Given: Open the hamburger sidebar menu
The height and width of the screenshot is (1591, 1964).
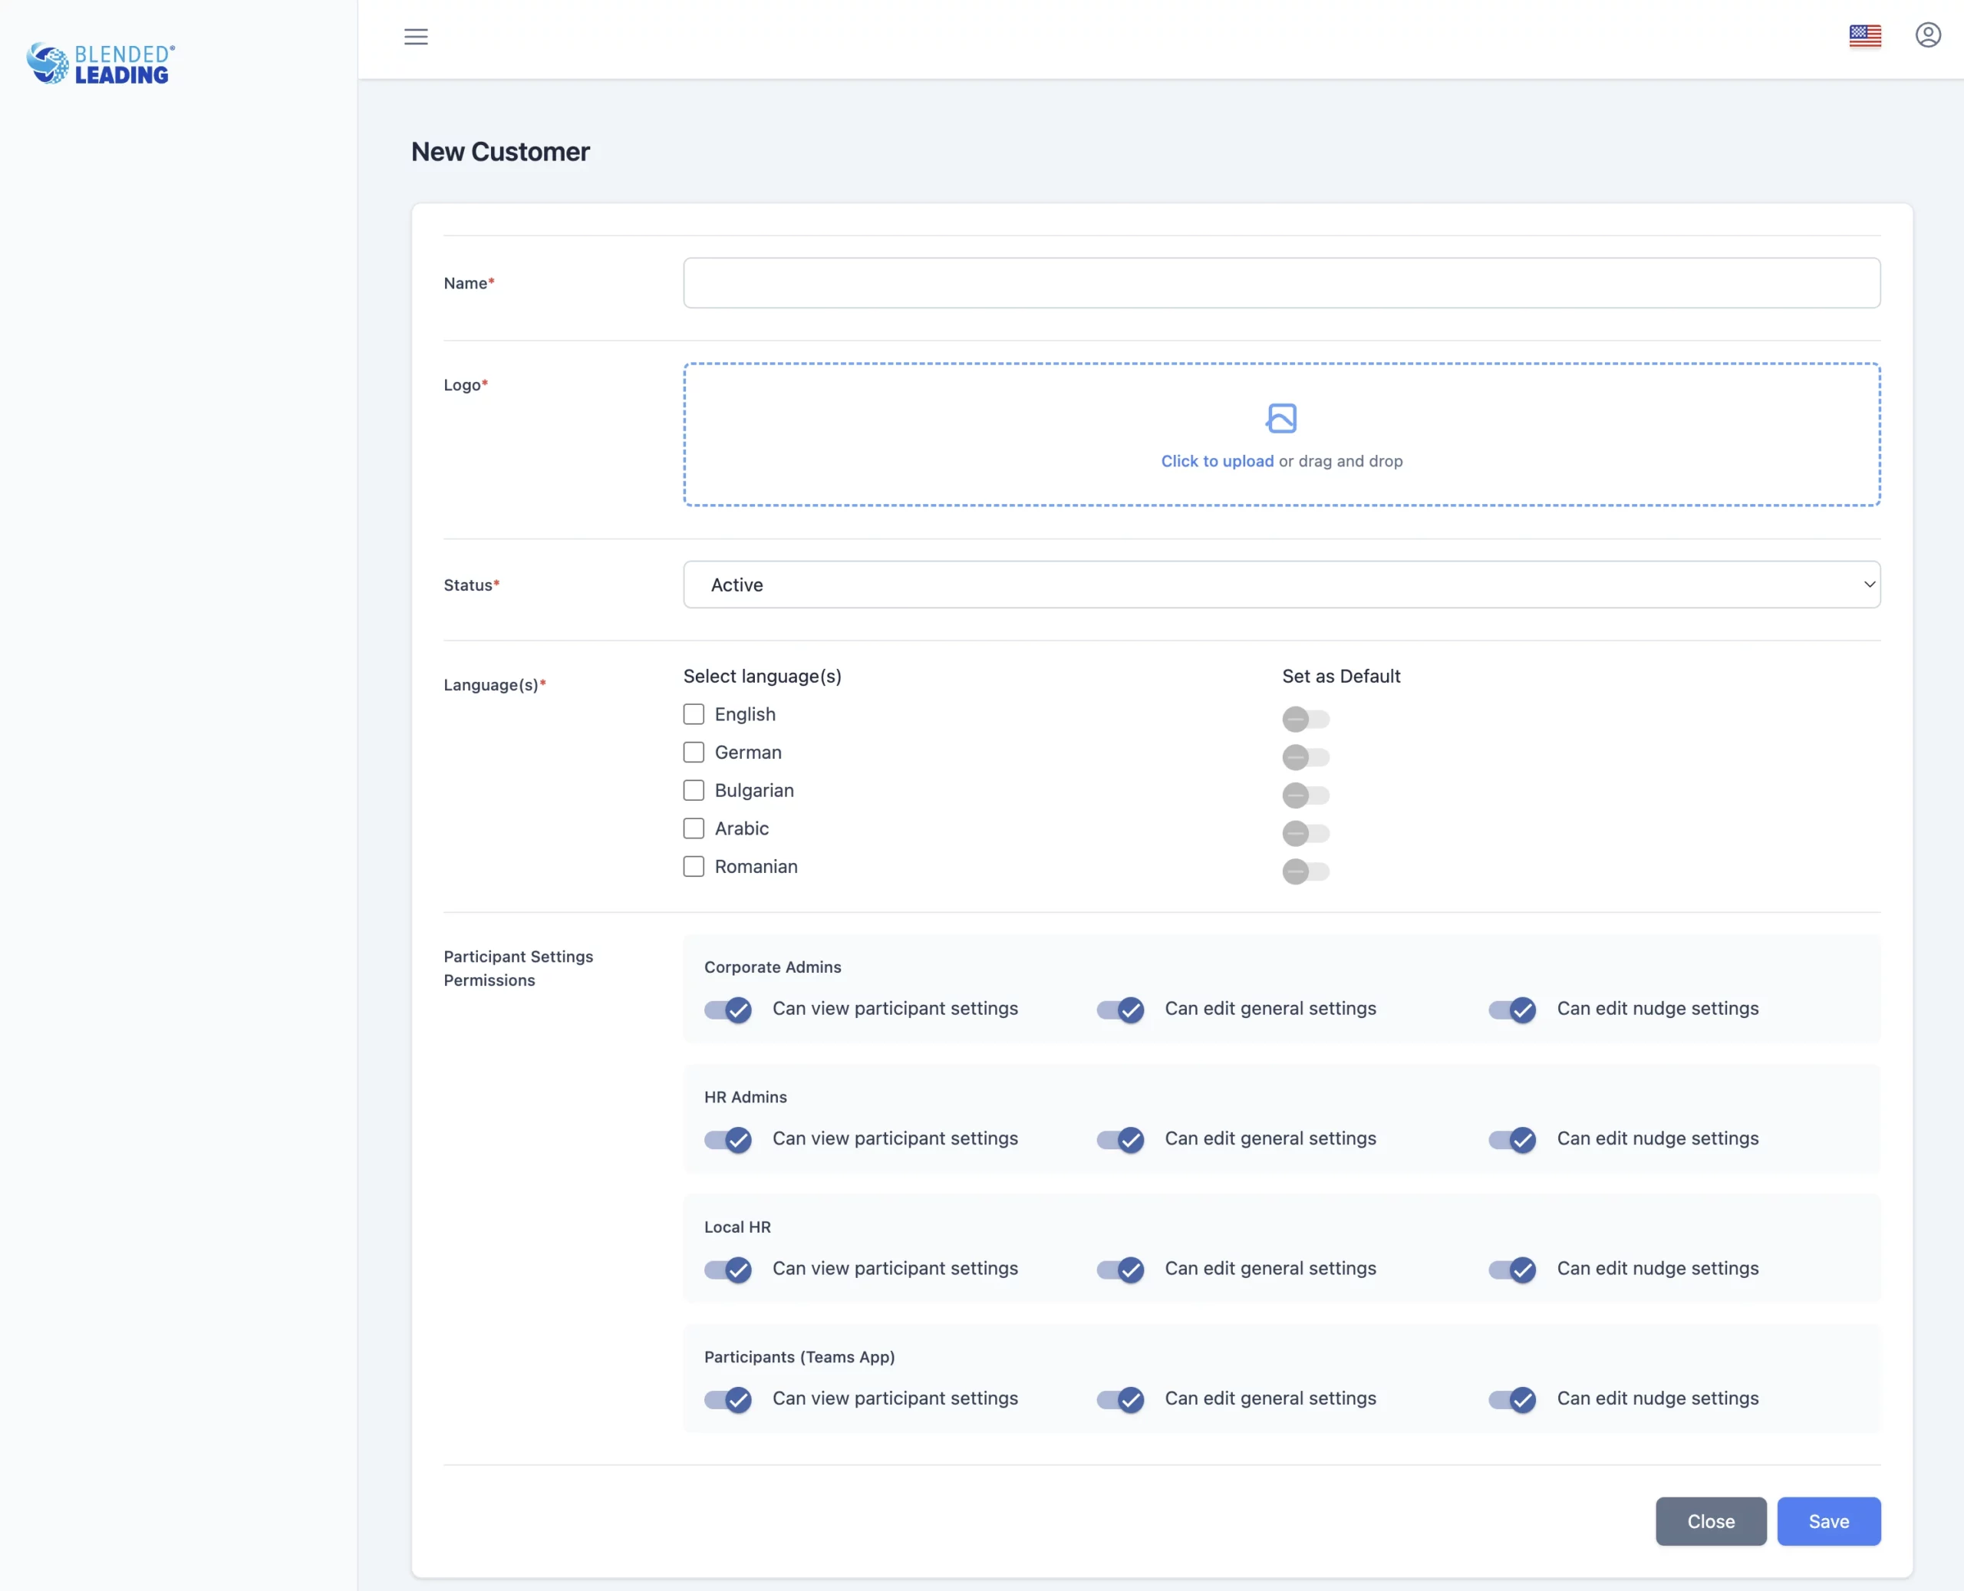Looking at the screenshot, I should [415, 37].
